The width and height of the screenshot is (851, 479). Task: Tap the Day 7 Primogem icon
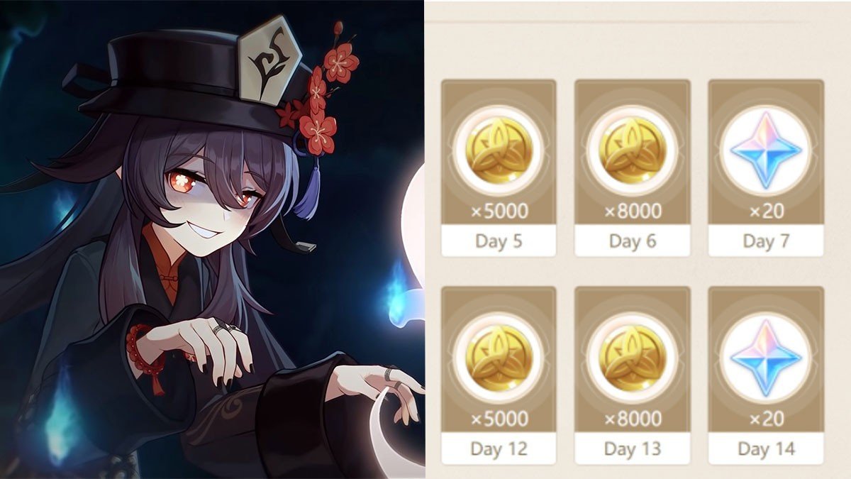[x=765, y=150]
